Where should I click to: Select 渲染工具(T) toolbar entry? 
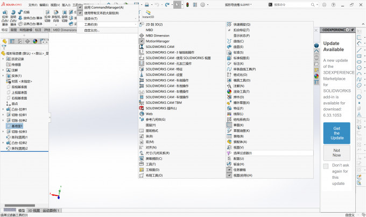pyautogui.click(x=270, y=92)
